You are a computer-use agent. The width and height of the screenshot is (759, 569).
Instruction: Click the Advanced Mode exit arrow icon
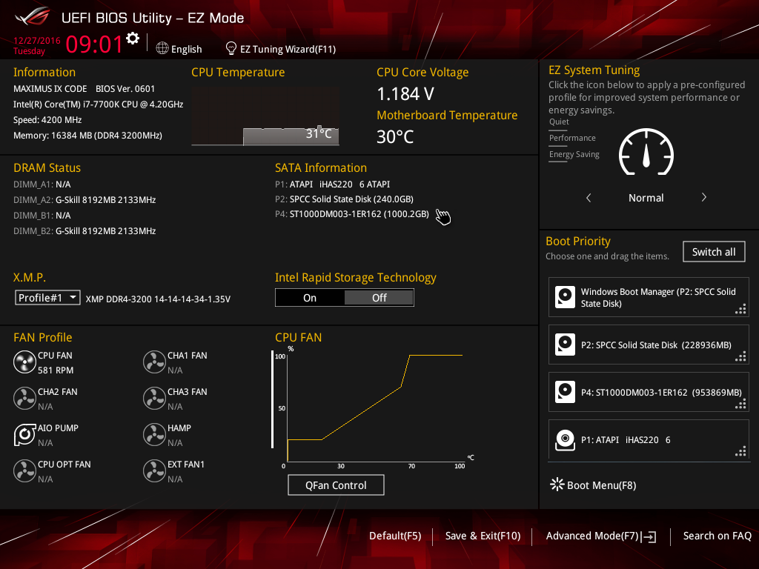pos(649,536)
